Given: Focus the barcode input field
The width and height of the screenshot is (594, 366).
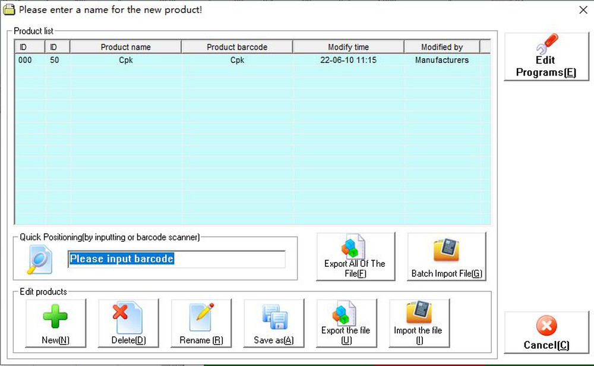Looking at the screenshot, I should [x=176, y=259].
